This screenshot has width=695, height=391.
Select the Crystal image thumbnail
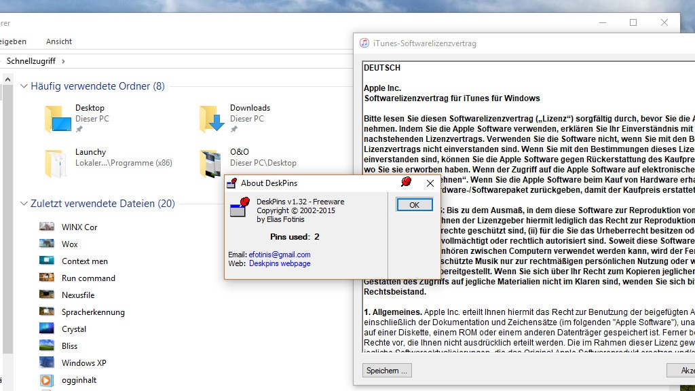(x=47, y=329)
